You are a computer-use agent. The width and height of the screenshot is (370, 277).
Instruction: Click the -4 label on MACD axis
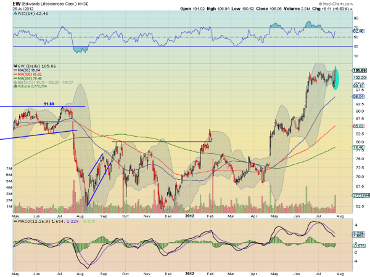(x=356, y=261)
